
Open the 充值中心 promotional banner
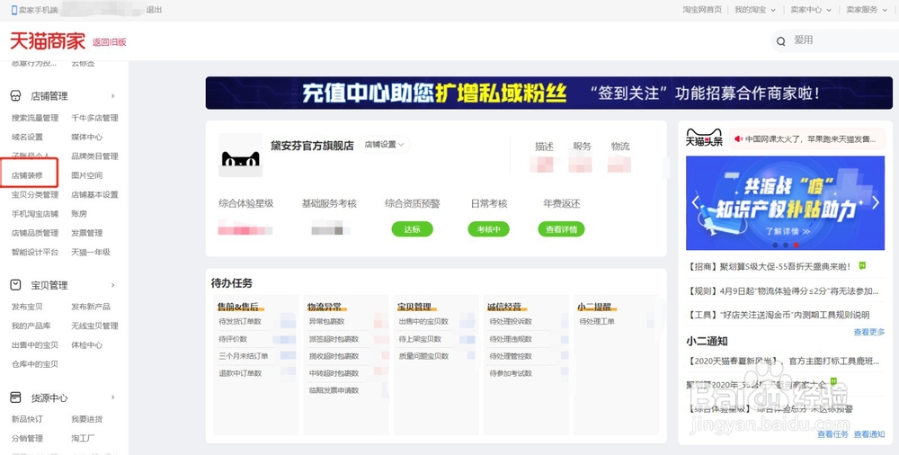pyautogui.click(x=549, y=93)
